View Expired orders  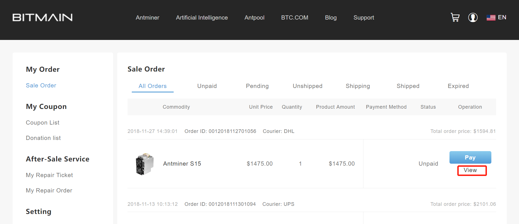458,86
